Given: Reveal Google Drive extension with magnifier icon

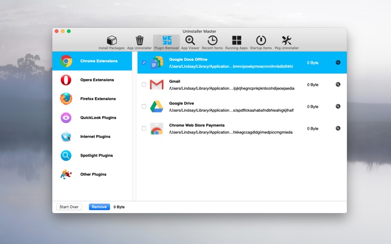Looking at the screenshot, I should point(338,106).
